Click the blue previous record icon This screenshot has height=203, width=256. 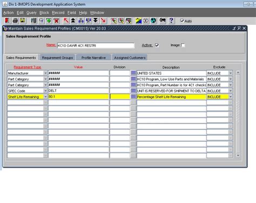81,20
